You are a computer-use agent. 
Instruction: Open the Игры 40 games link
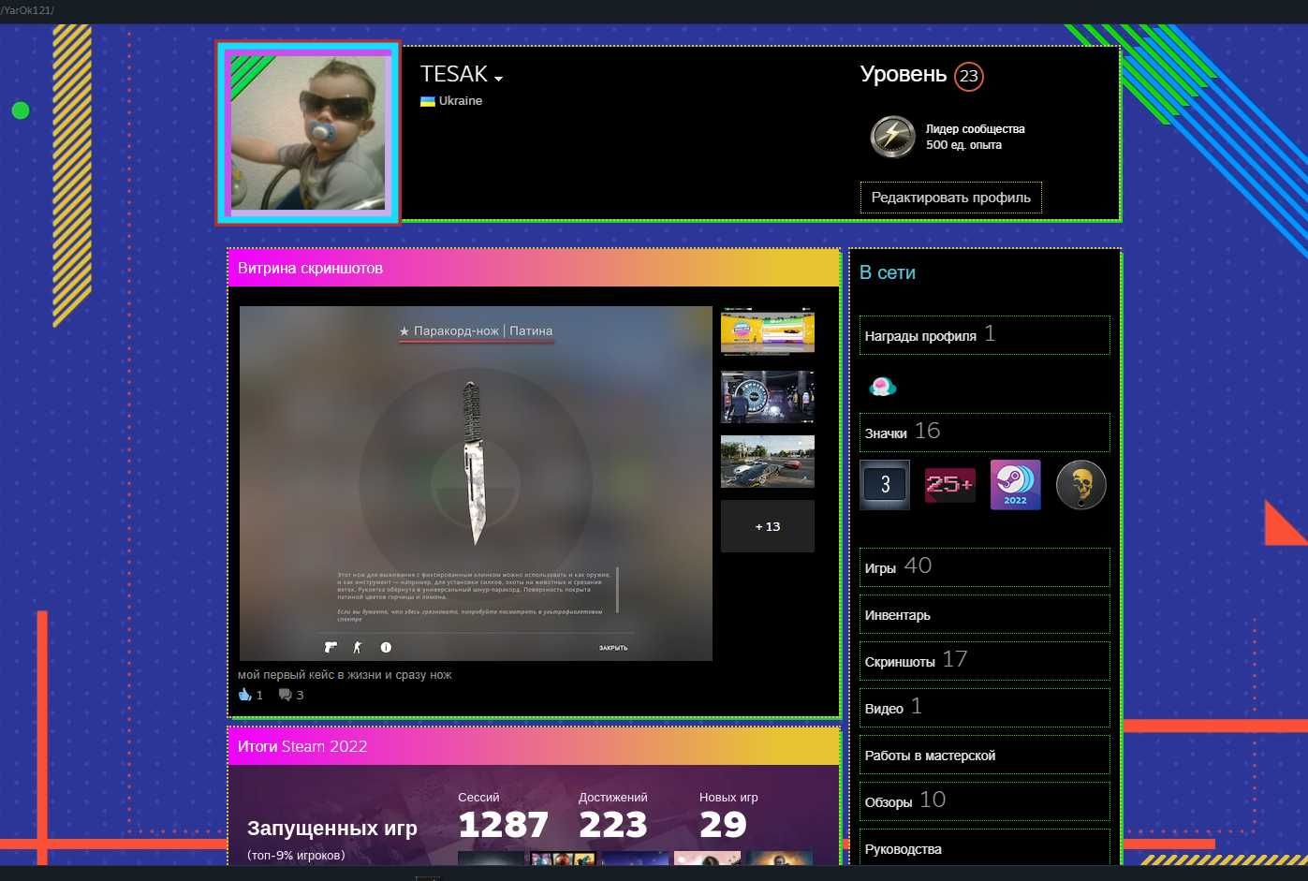tap(984, 566)
